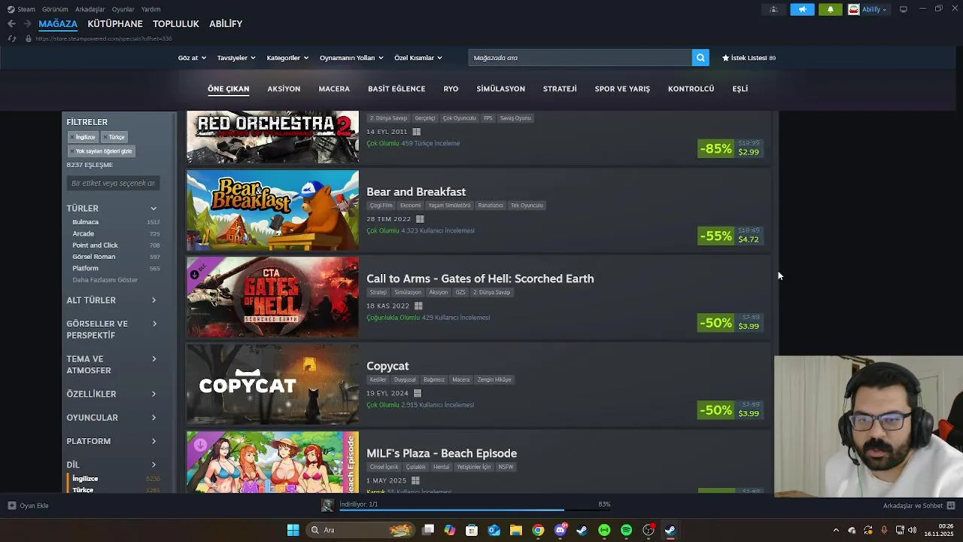The image size is (963, 542).
Task: Switch to the Simülasyon tab
Action: tap(500, 89)
